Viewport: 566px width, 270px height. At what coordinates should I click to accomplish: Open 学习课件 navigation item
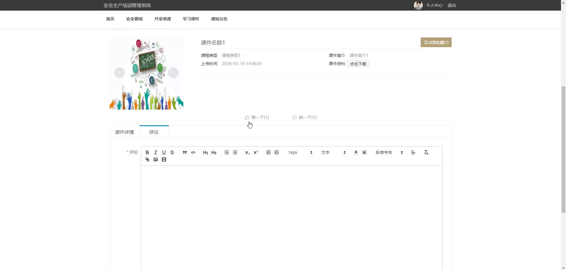coord(191,19)
